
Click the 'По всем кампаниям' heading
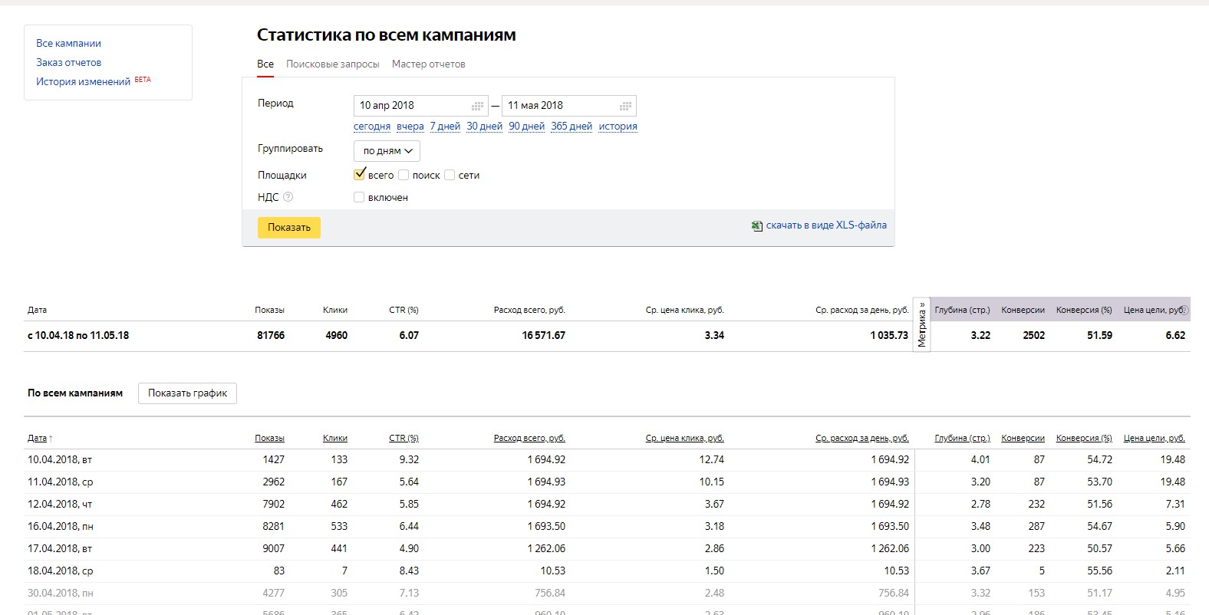coord(75,393)
